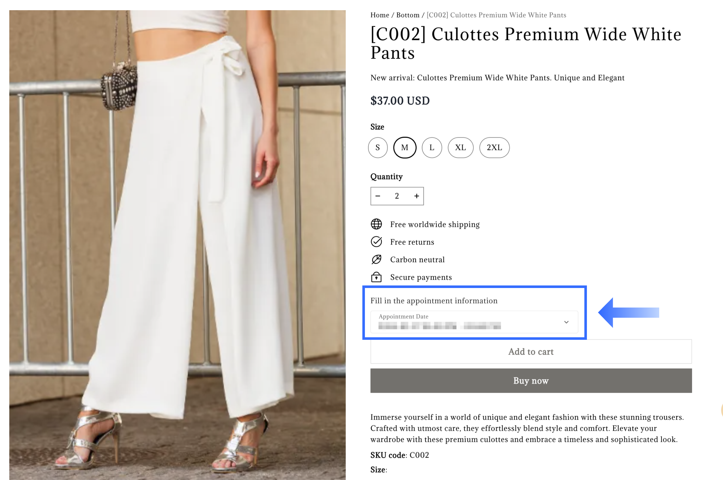Click the Add to cart button
Viewport: 723px width, 480px height.
click(531, 351)
